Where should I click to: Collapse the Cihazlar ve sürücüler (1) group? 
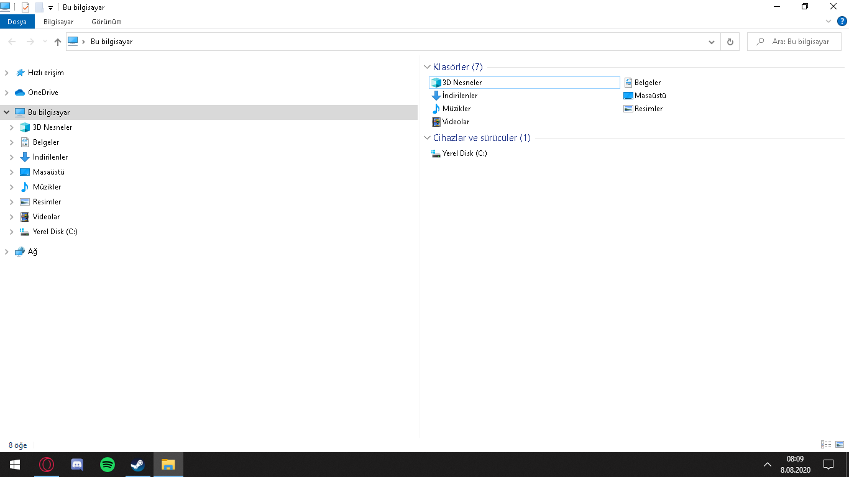click(x=427, y=138)
